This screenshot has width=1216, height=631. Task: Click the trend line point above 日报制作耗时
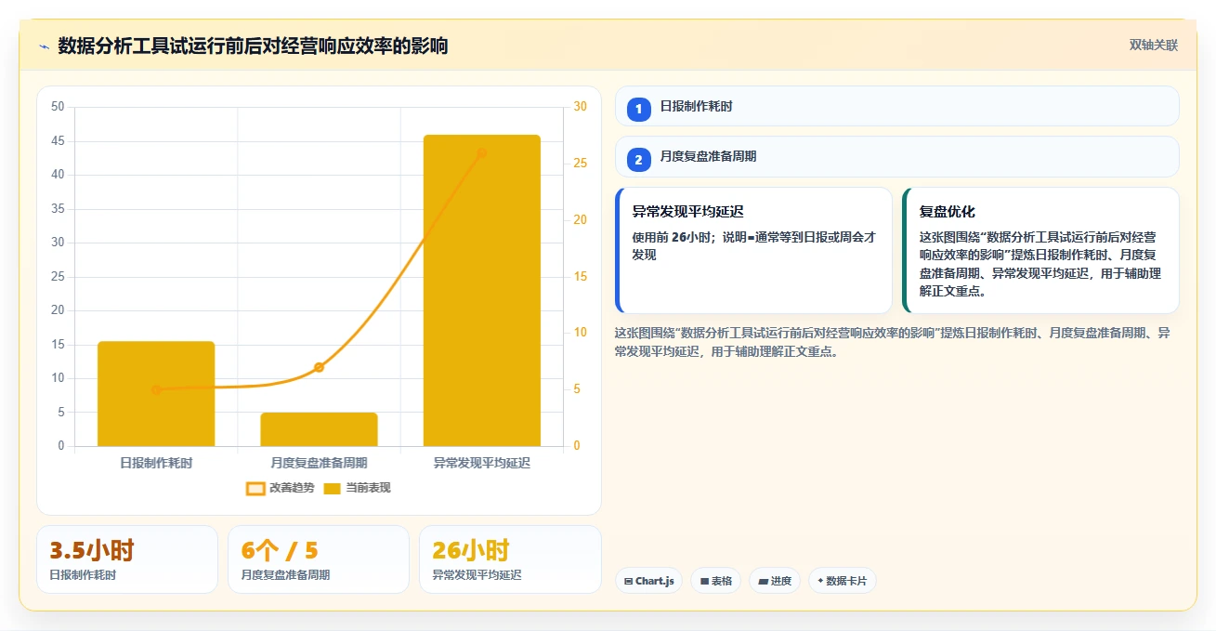click(x=156, y=389)
